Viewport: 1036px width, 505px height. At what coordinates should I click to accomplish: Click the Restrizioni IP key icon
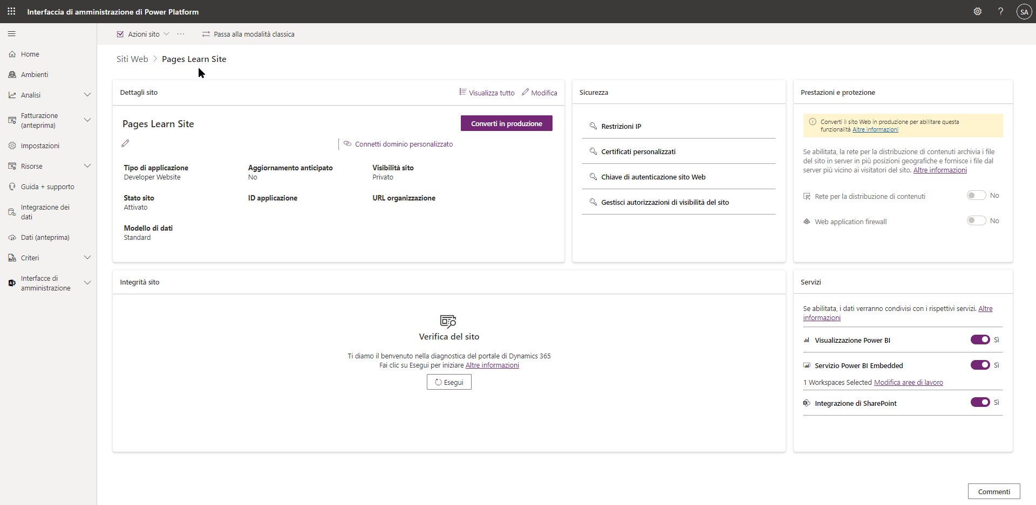(x=593, y=126)
